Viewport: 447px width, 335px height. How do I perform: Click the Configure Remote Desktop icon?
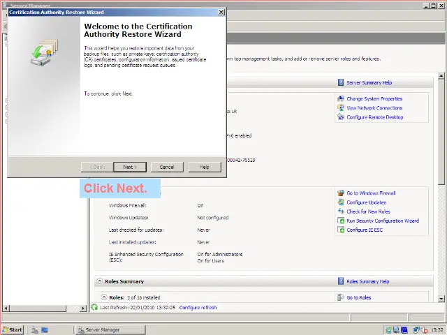341,117
